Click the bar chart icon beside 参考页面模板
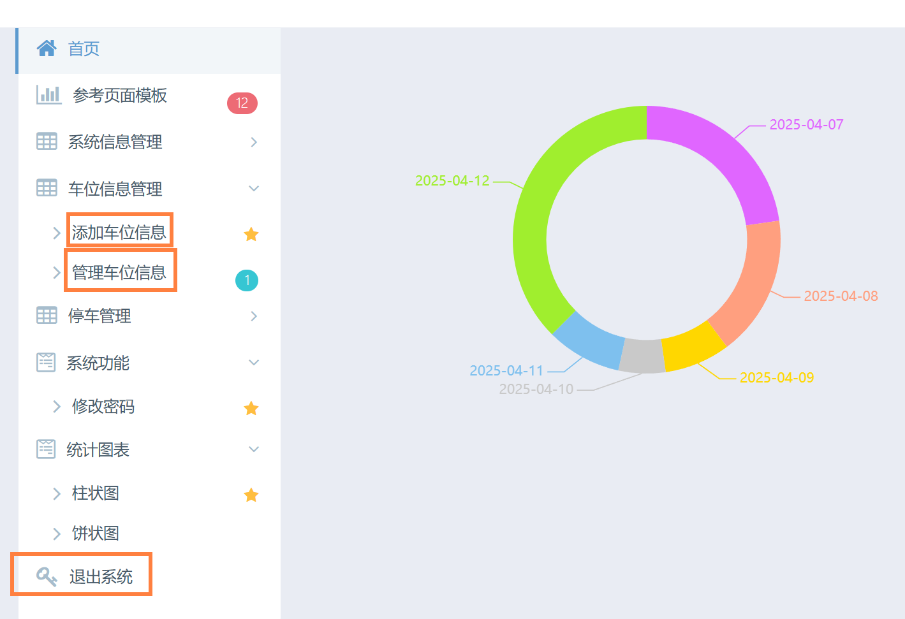 click(x=48, y=95)
